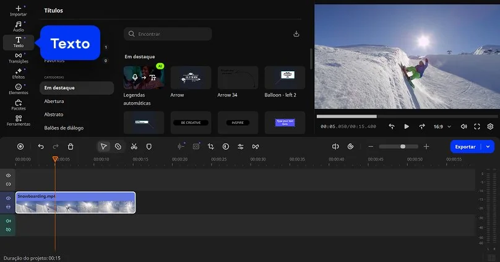Expand export options arrow next to Exportar
This screenshot has height=262, width=500.
click(488, 147)
